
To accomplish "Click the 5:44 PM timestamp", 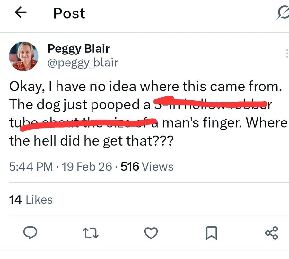I will pos(31,167).
